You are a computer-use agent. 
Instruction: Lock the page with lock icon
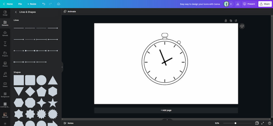tap(226, 21)
